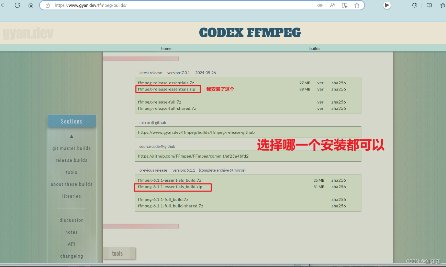
Task: Click the circular play button extension icon
Action: 387,5
